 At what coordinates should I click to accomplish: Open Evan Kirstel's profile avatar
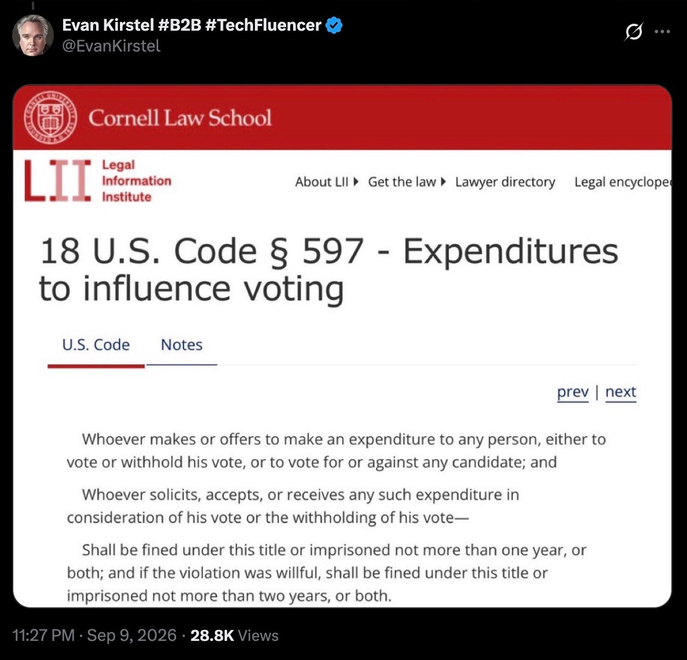[33, 35]
